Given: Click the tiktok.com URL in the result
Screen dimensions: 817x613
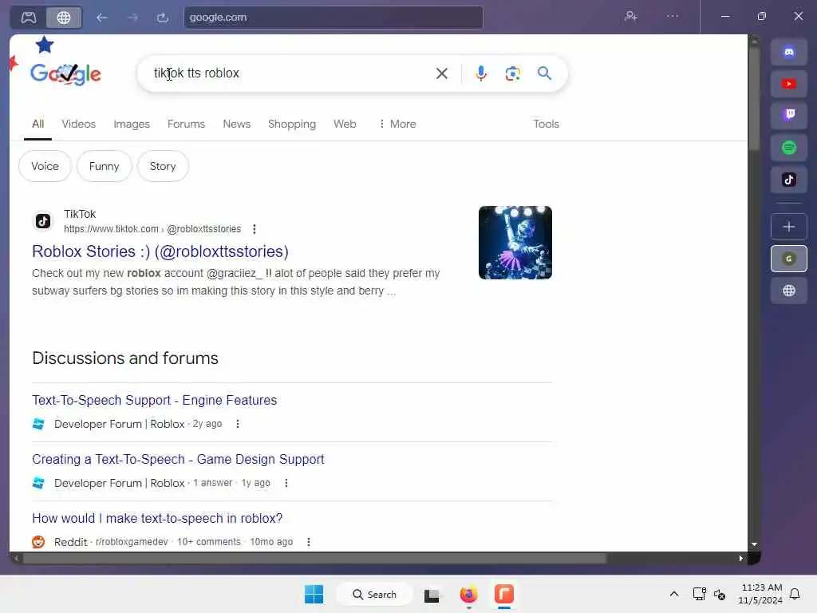Looking at the screenshot, I should (x=152, y=229).
